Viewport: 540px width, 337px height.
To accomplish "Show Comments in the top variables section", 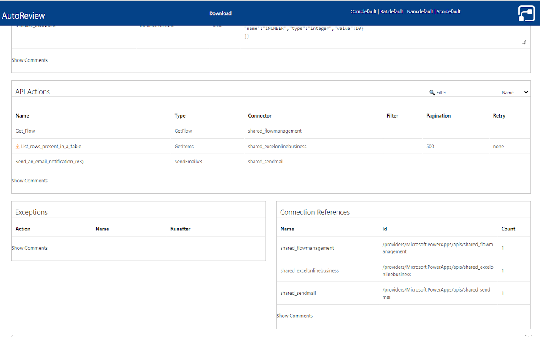I will (x=30, y=60).
